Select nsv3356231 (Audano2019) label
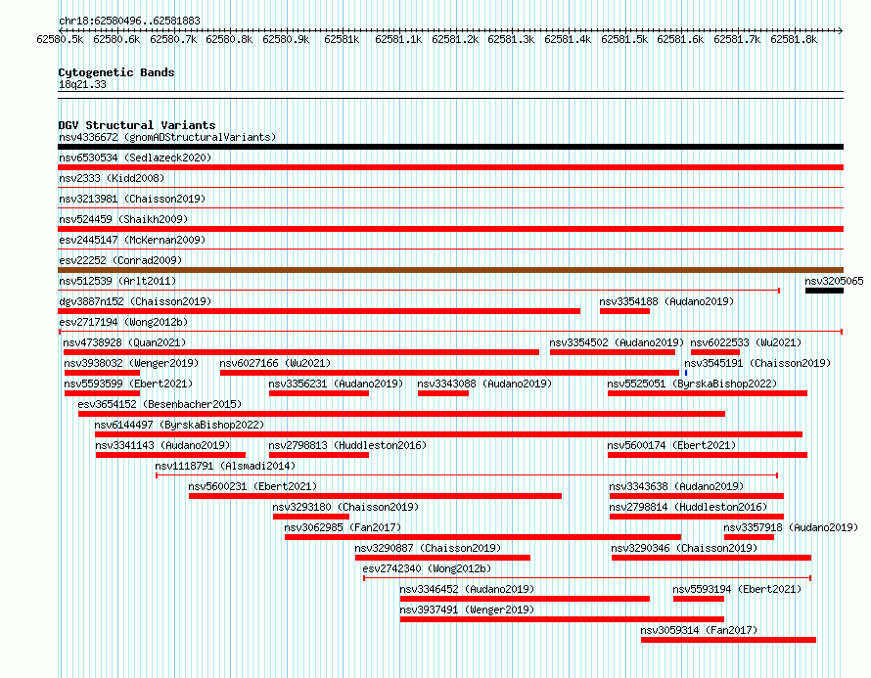 point(336,384)
